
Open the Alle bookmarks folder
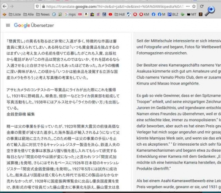point(29,15)
